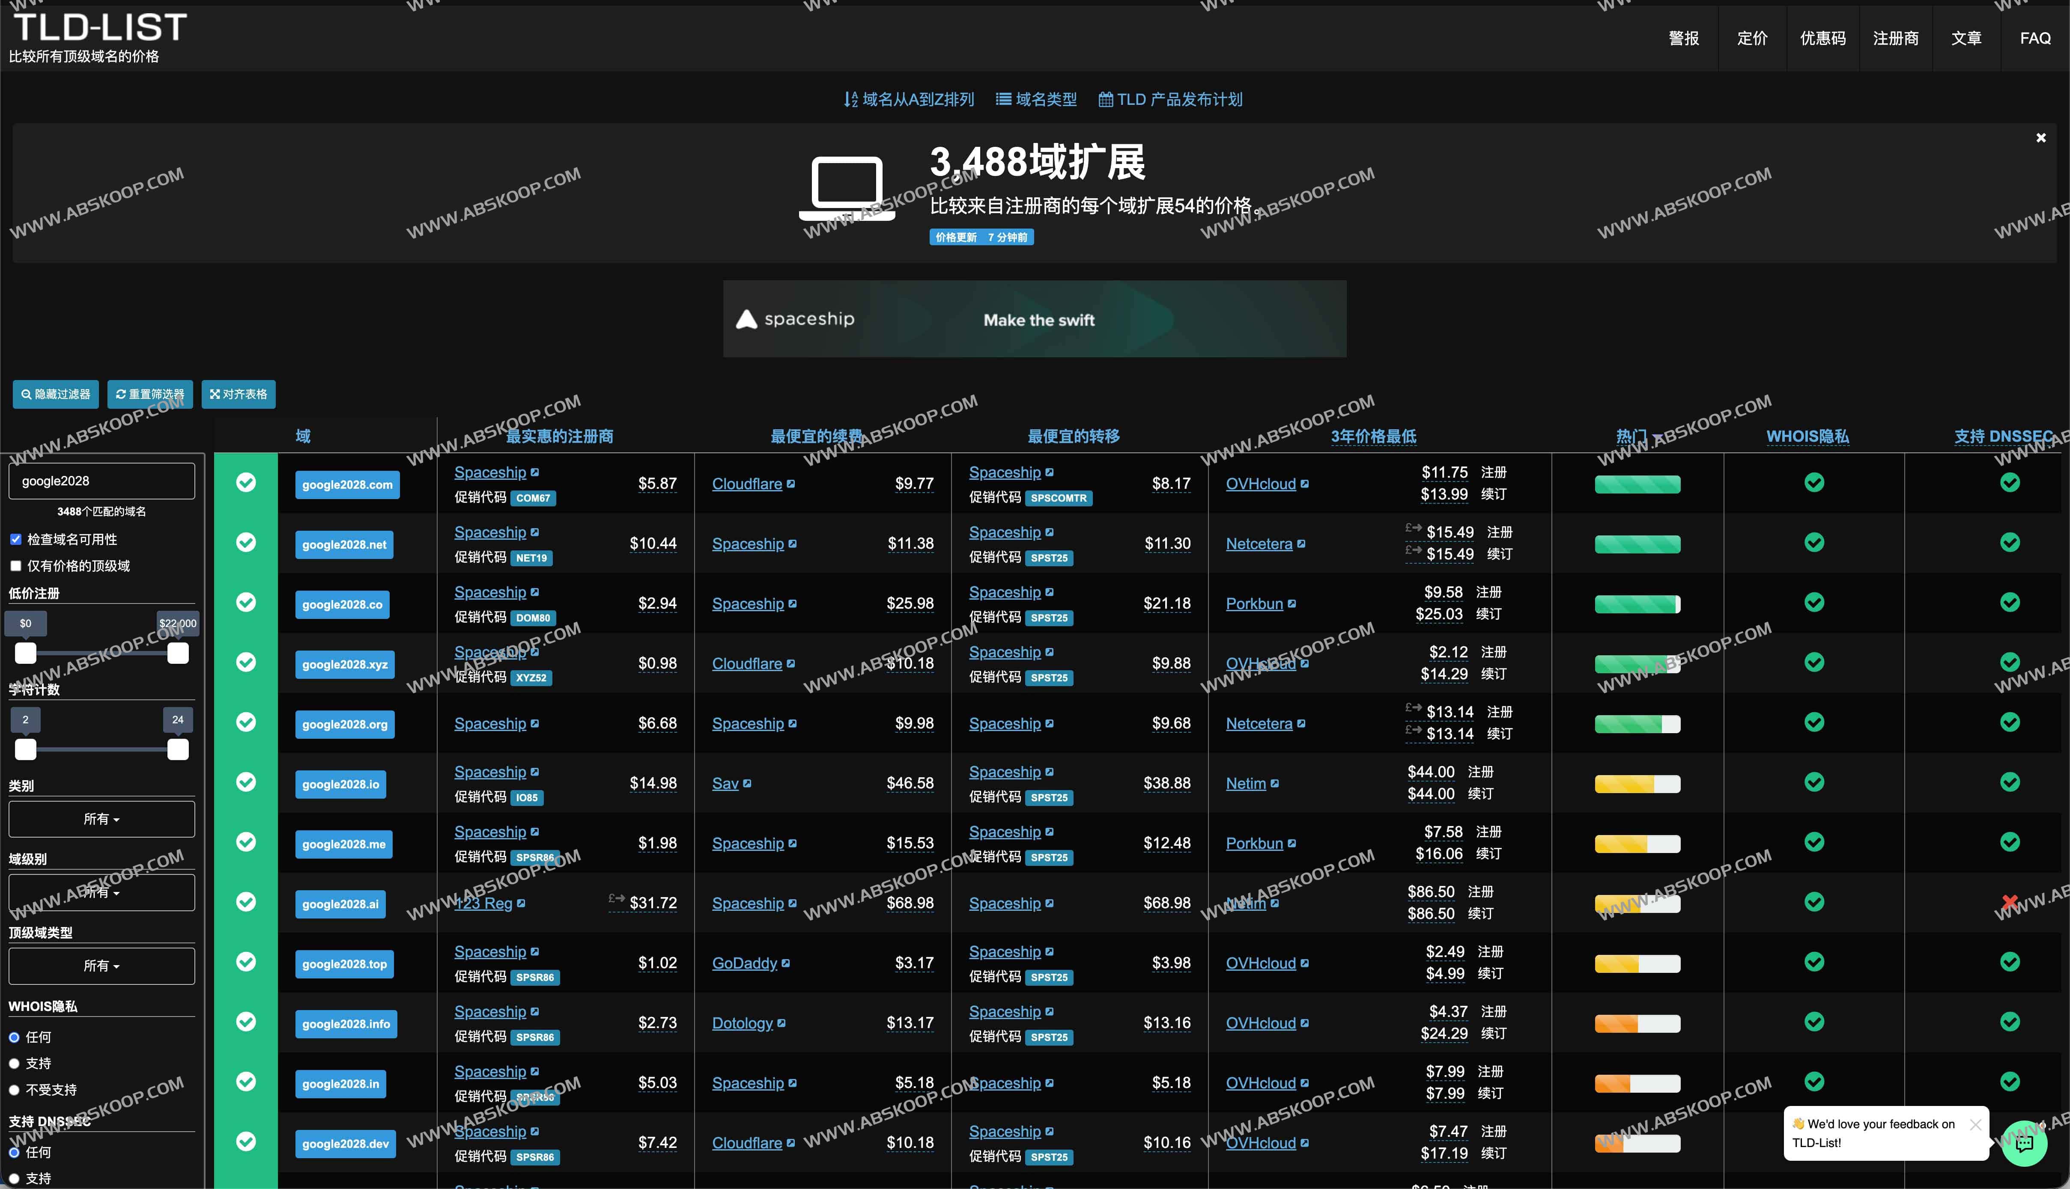Click external link icon beside 123 Reg
Screen dimensions: 2070x1189
point(521,903)
